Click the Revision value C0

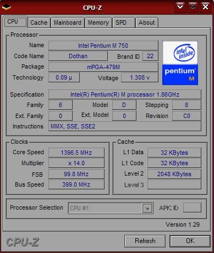pos(186,116)
